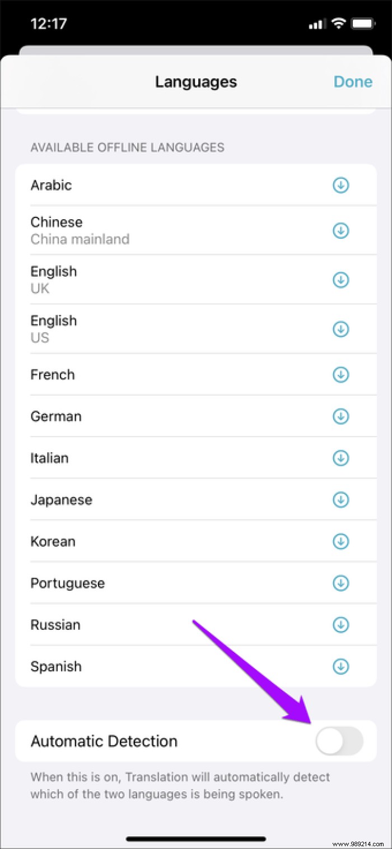Viewport: 392px width, 849px height.
Task: Download the French language pack
Action: (340, 374)
